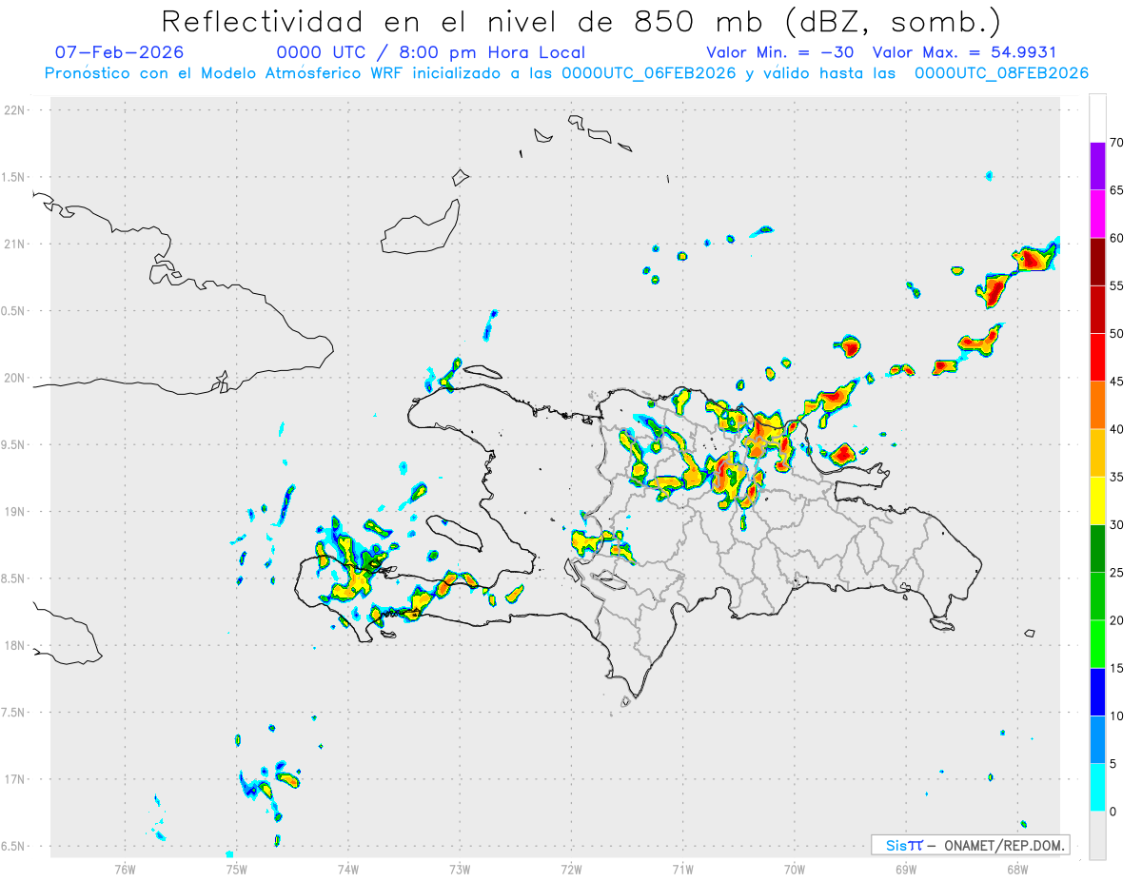This screenshot has height=882, width=1142.
Task: Click the '21N' latitude axis label
Action: coord(16,245)
